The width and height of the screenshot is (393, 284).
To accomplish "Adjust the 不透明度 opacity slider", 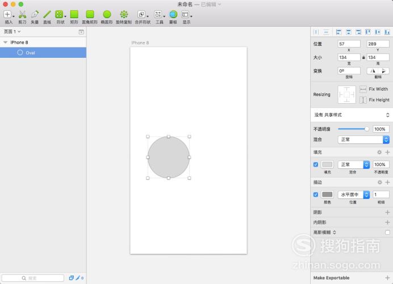I will coord(353,129).
